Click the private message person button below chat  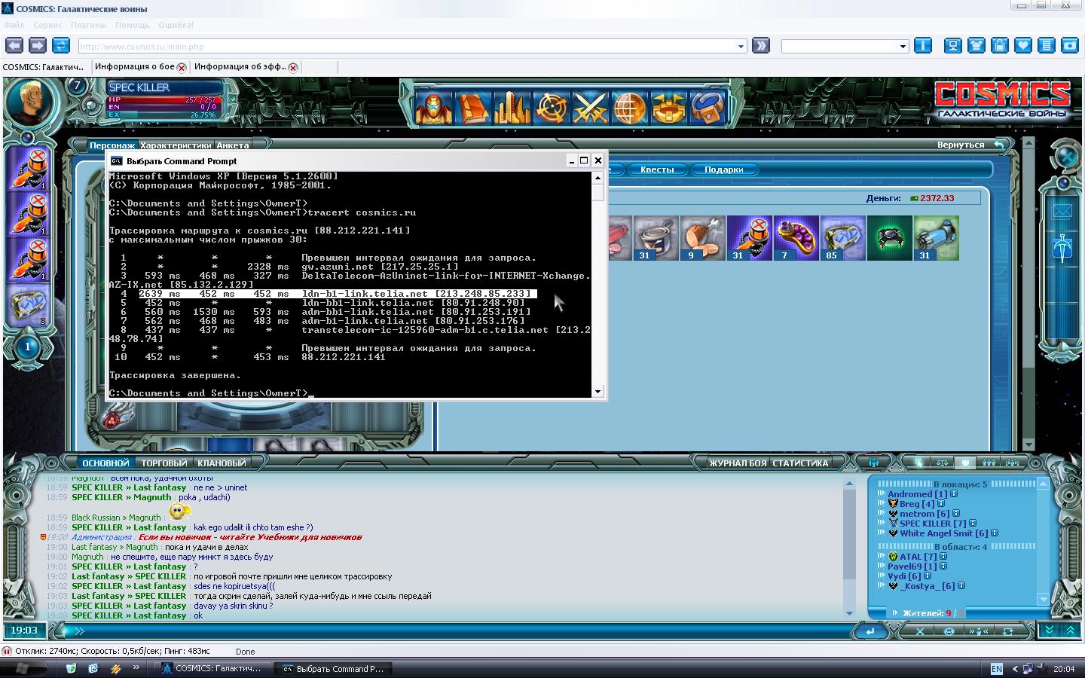click(979, 631)
